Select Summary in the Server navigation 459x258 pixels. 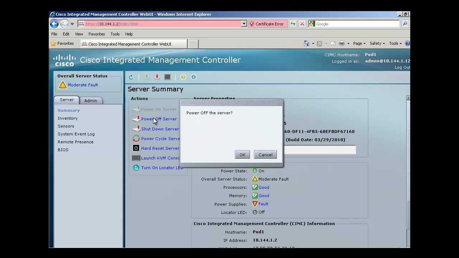(x=69, y=110)
